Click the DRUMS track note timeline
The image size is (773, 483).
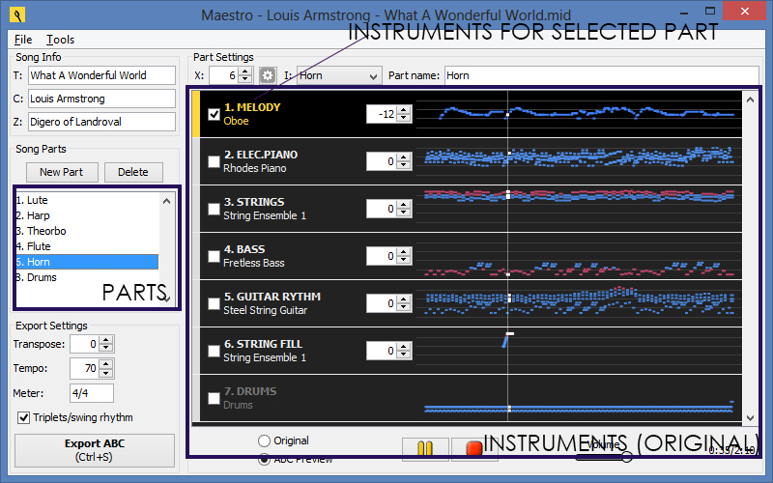tap(579, 398)
